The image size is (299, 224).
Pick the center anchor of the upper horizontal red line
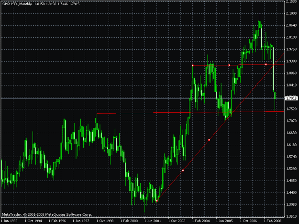(x=229, y=65)
